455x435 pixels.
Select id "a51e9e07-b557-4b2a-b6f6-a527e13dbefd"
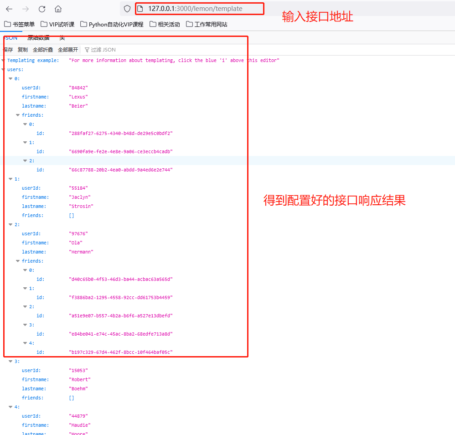[x=121, y=316]
